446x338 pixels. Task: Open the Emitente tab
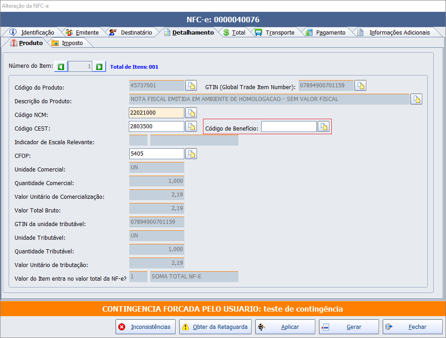click(x=82, y=32)
